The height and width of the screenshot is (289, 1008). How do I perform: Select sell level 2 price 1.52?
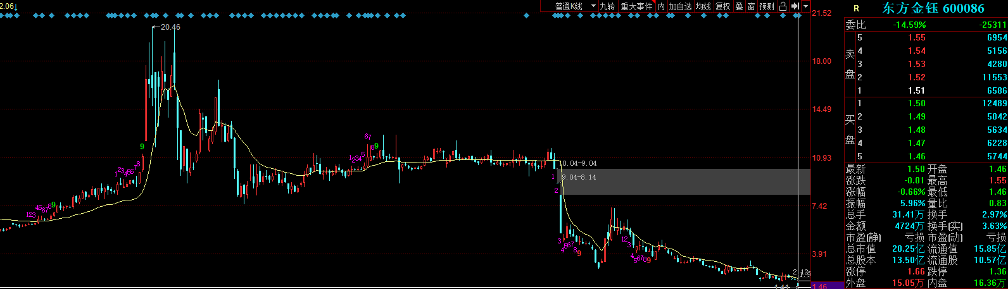click(x=917, y=77)
